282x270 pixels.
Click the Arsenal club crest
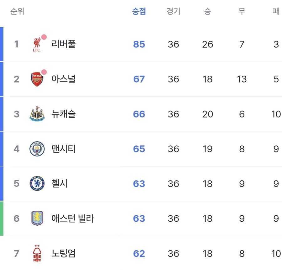pyautogui.click(x=37, y=79)
